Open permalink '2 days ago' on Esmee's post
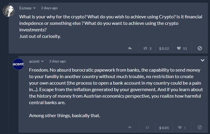210x134 pixels. coord(49,8)
